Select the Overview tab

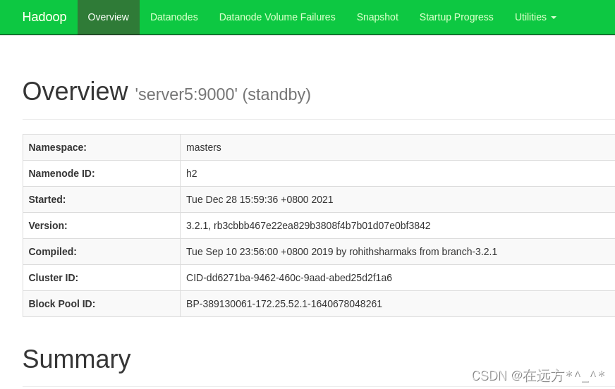[x=108, y=17]
